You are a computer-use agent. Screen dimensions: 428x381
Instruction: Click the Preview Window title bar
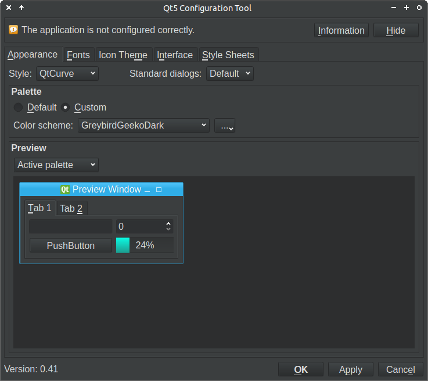click(102, 189)
